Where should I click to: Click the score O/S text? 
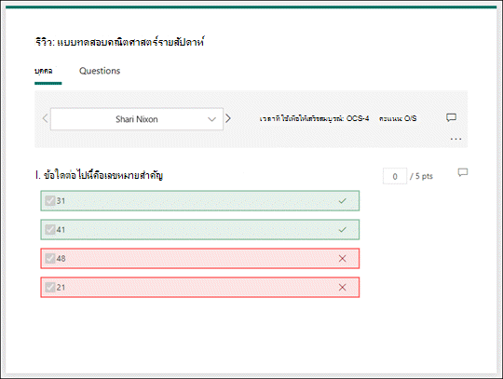[x=398, y=118]
